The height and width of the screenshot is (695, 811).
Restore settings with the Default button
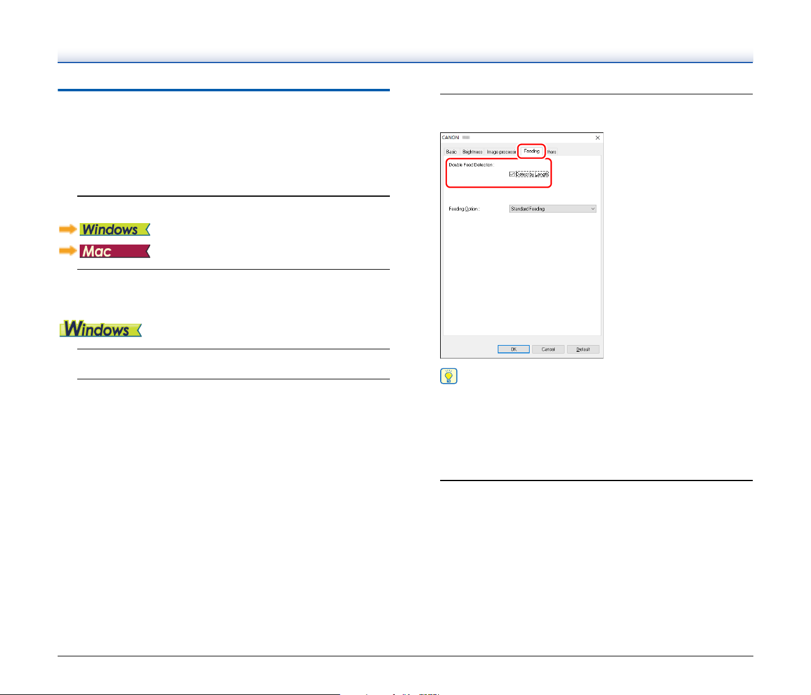point(583,349)
